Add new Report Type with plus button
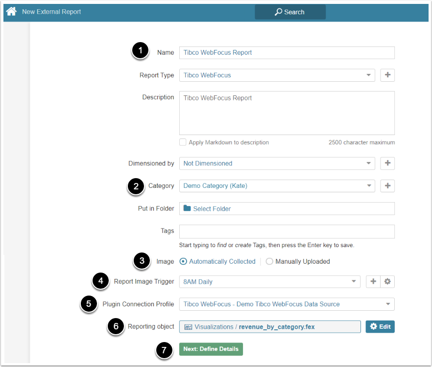The height and width of the screenshot is (367, 432). (x=387, y=75)
